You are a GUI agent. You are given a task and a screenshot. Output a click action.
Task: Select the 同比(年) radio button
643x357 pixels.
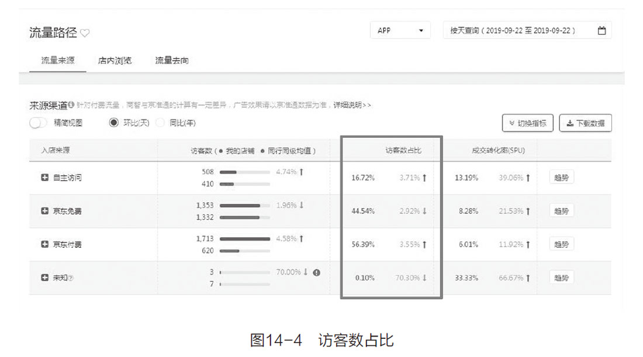(160, 123)
